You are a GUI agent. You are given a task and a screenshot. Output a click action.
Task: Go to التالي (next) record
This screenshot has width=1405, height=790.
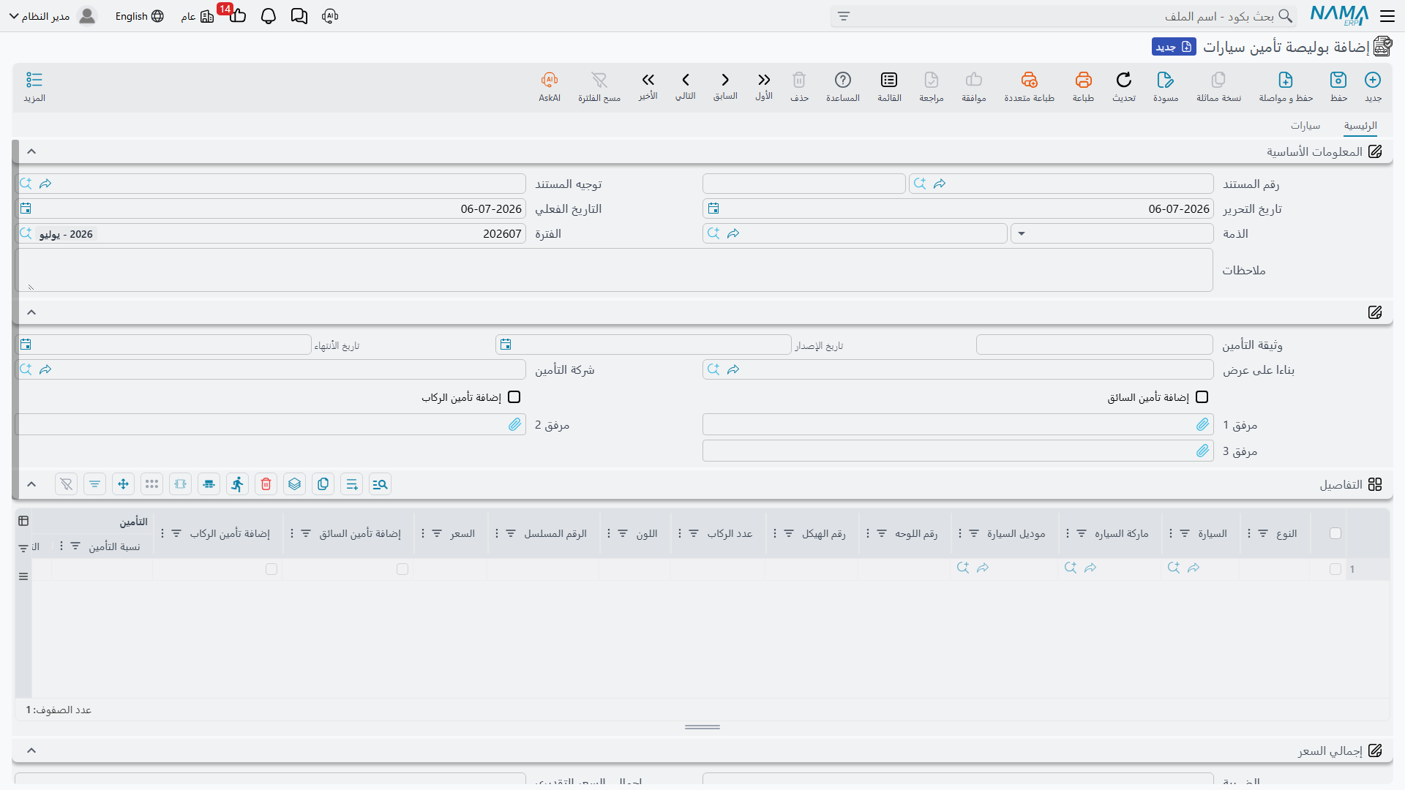tap(686, 86)
